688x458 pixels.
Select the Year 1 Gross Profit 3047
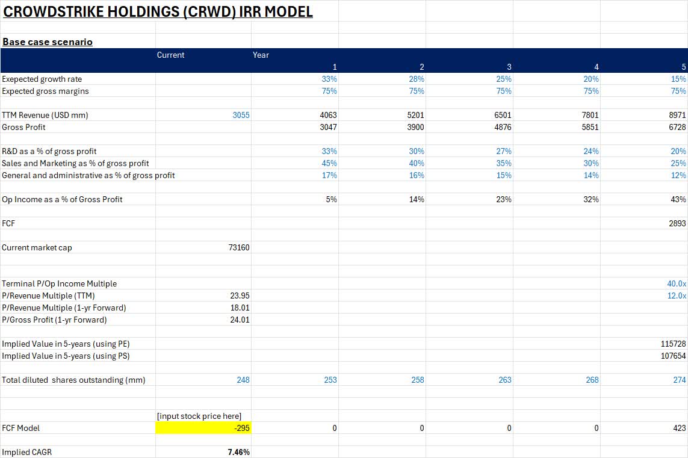coord(328,127)
